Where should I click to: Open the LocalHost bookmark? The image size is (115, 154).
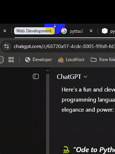click(x=71, y=60)
